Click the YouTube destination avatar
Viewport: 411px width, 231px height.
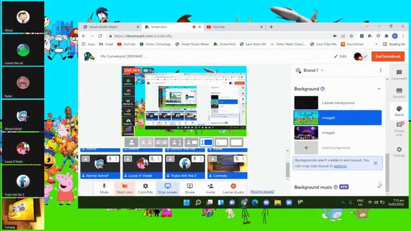pyautogui.click(x=358, y=56)
